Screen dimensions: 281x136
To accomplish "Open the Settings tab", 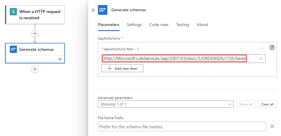I will tap(134, 25).
